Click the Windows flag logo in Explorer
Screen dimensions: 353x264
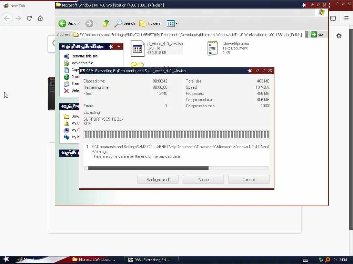click(322, 12)
